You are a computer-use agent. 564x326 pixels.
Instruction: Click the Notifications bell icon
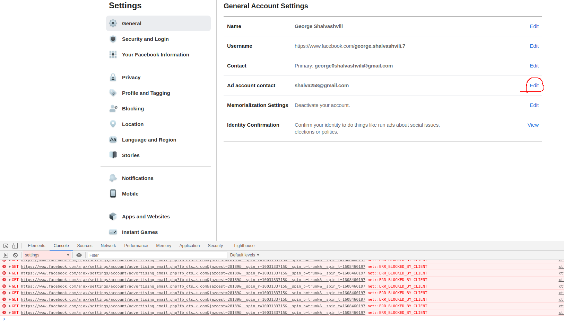tap(113, 178)
